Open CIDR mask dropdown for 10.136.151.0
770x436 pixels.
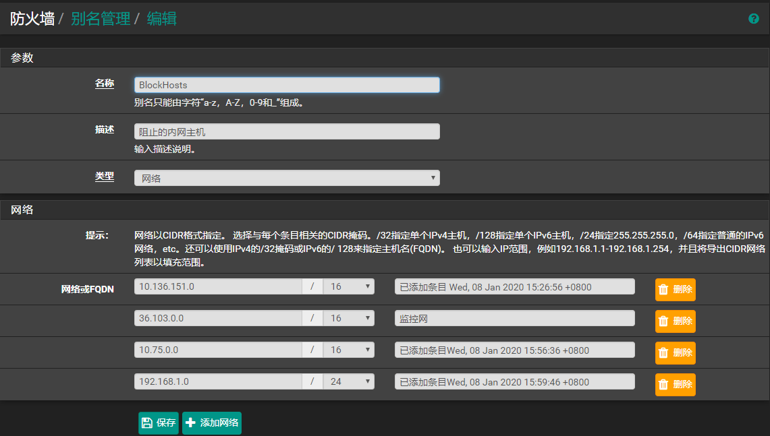(349, 286)
